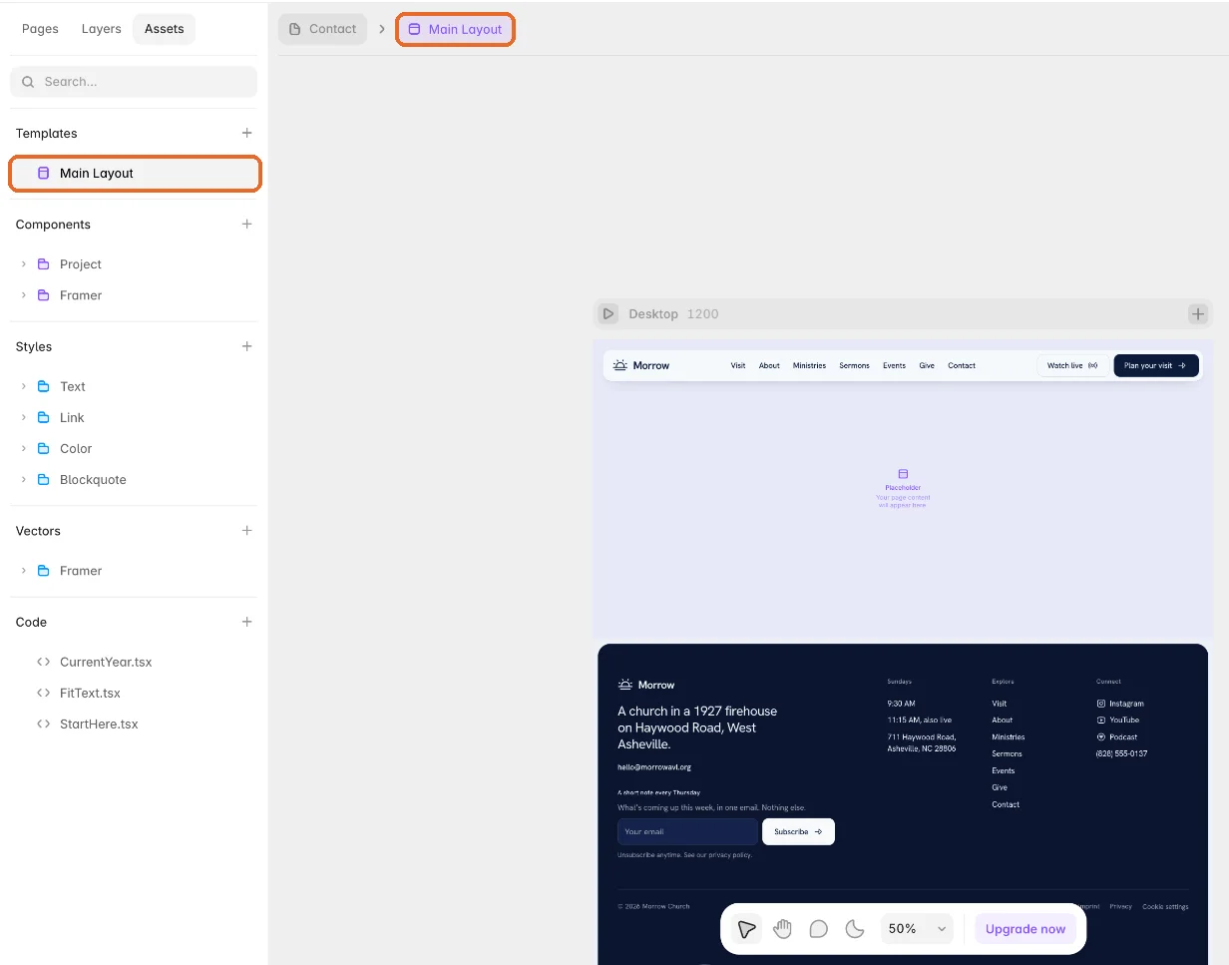The width and height of the screenshot is (1229, 965).
Task: Click the Plan your visit button
Action: click(x=1156, y=365)
